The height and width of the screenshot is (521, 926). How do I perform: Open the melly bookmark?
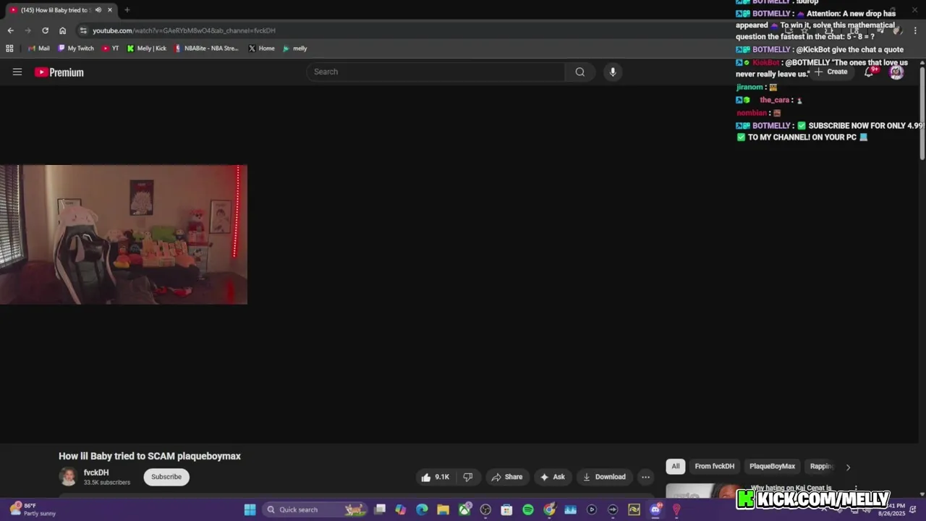pos(294,48)
